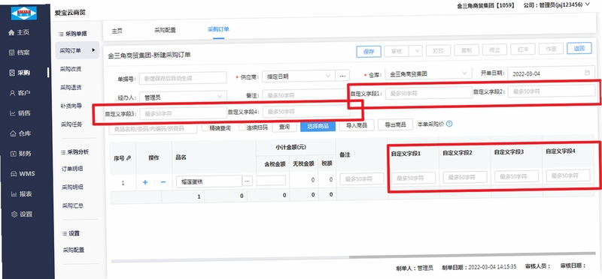The image size is (602, 279).
Task: Open 客户 in the left sidebar
Action: click(x=20, y=93)
